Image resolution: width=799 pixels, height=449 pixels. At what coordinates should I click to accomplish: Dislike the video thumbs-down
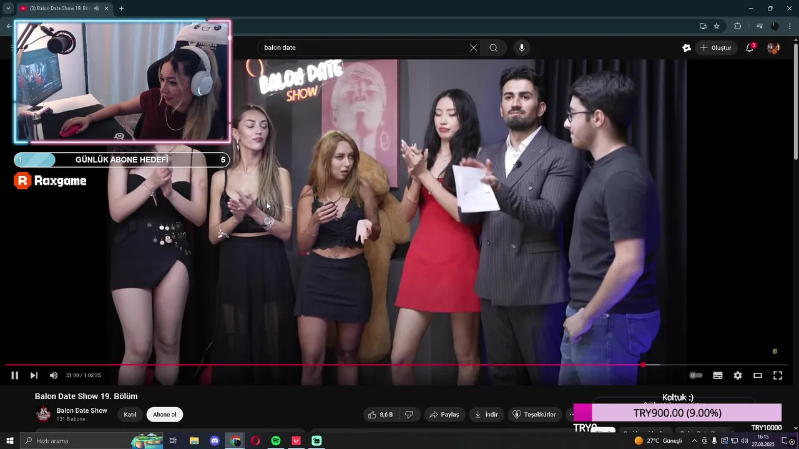pos(409,415)
